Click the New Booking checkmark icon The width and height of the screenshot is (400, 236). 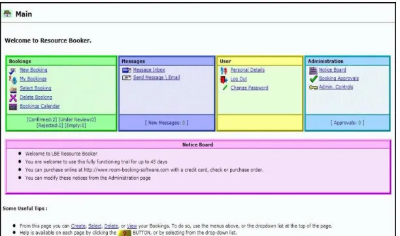[x=12, y=71]
